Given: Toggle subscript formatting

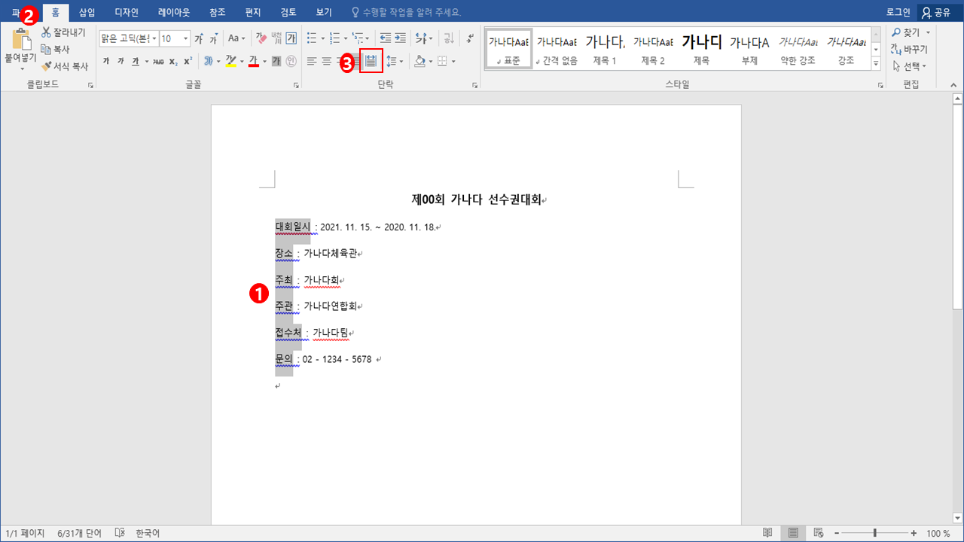Looking at the screenshot, I should 173,61.
